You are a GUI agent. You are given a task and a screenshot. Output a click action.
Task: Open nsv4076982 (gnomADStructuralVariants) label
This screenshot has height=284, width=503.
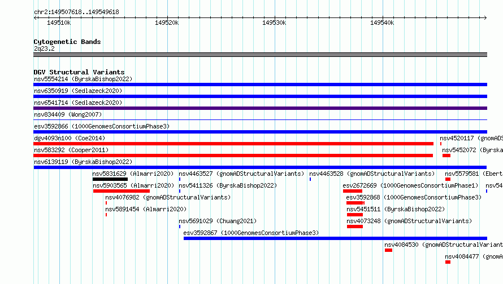click(168, 197)
